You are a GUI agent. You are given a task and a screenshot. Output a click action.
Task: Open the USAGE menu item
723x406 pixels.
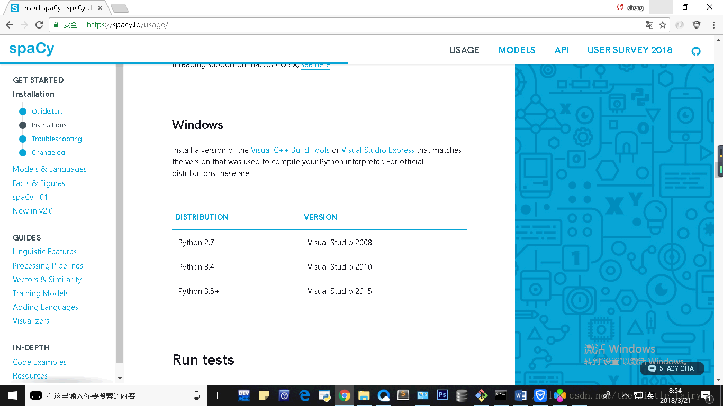[x=464, y=50]
